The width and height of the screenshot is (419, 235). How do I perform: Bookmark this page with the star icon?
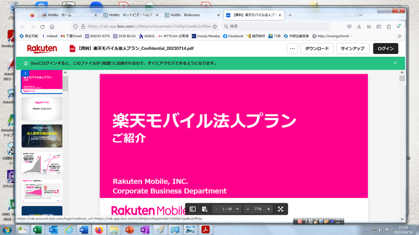pos(215,26)
